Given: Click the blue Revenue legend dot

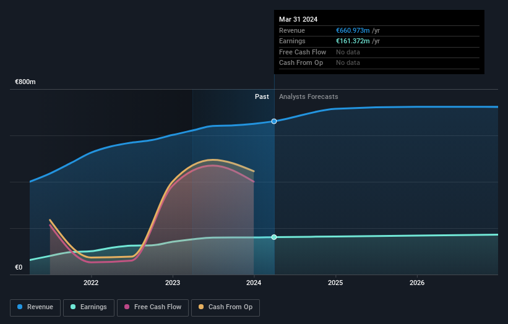Looking at the screenshot, I should [20, 307].
